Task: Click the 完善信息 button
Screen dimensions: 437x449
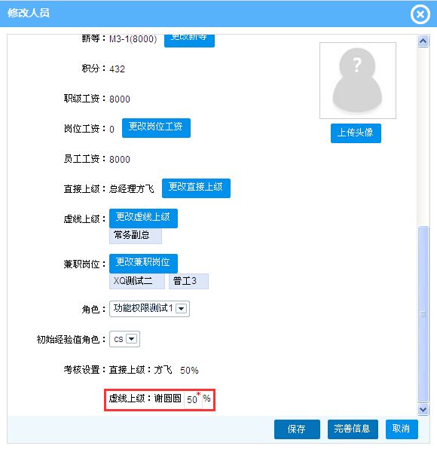Action: 353,429
